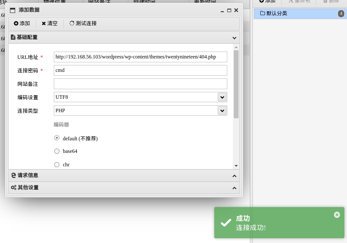The width and height of the screenshot is (347, 243).
Task: Open the 编码设置 UTF8 dropdown arrow
Action: (x=222, y=97)
